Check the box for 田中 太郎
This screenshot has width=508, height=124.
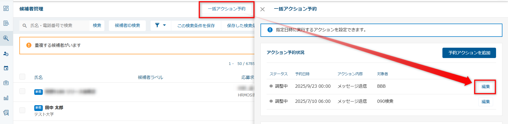[x=22, y=110]
